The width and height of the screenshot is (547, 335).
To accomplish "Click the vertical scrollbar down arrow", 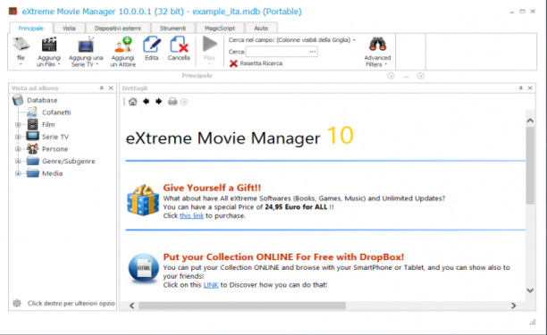I will (x=530, y=290).
